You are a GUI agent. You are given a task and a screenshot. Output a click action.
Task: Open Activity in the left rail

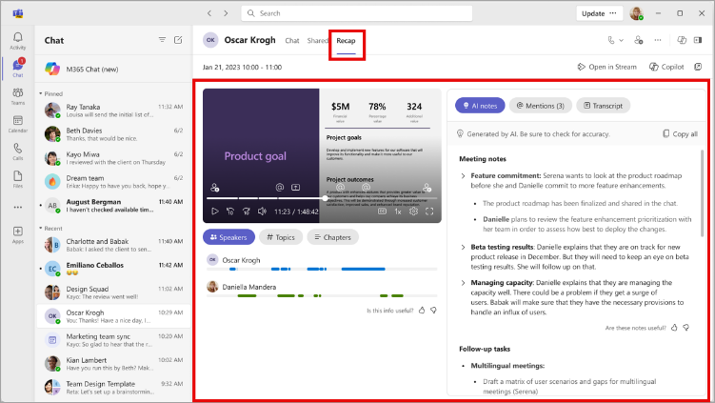(x=18, y=41)
